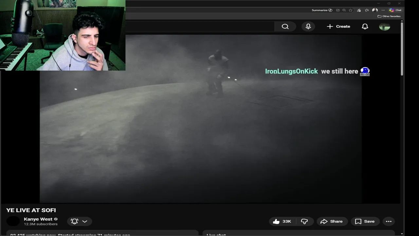Start voice search with the microphone icon

(308, 27)
